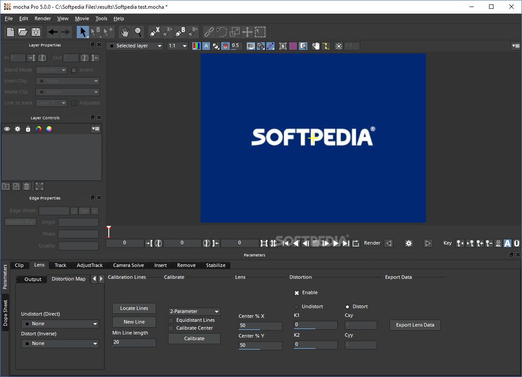Screen dimensions: 522x377
Task: Open the Render menu
Action: point(43,19)
